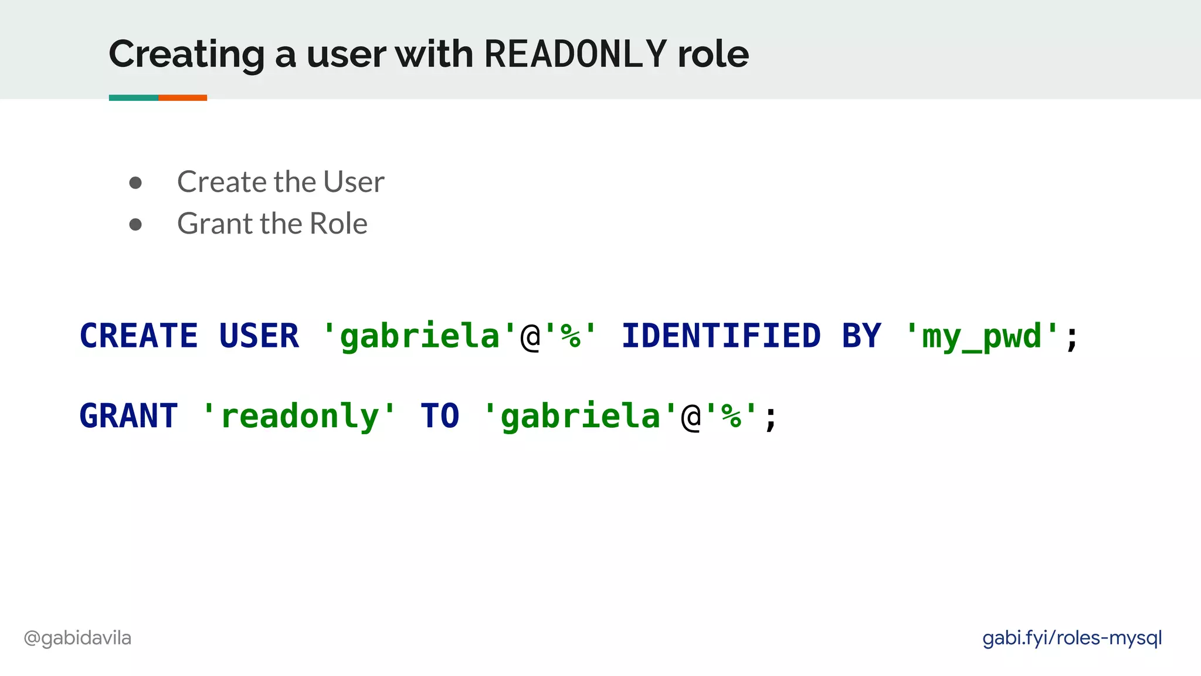Click the USER keyword in the code
The width and height of the screenshot is (1201, 676).
259,336
